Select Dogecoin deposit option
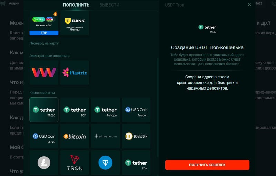This screenshot has height=176, width=276. [136, 136]
